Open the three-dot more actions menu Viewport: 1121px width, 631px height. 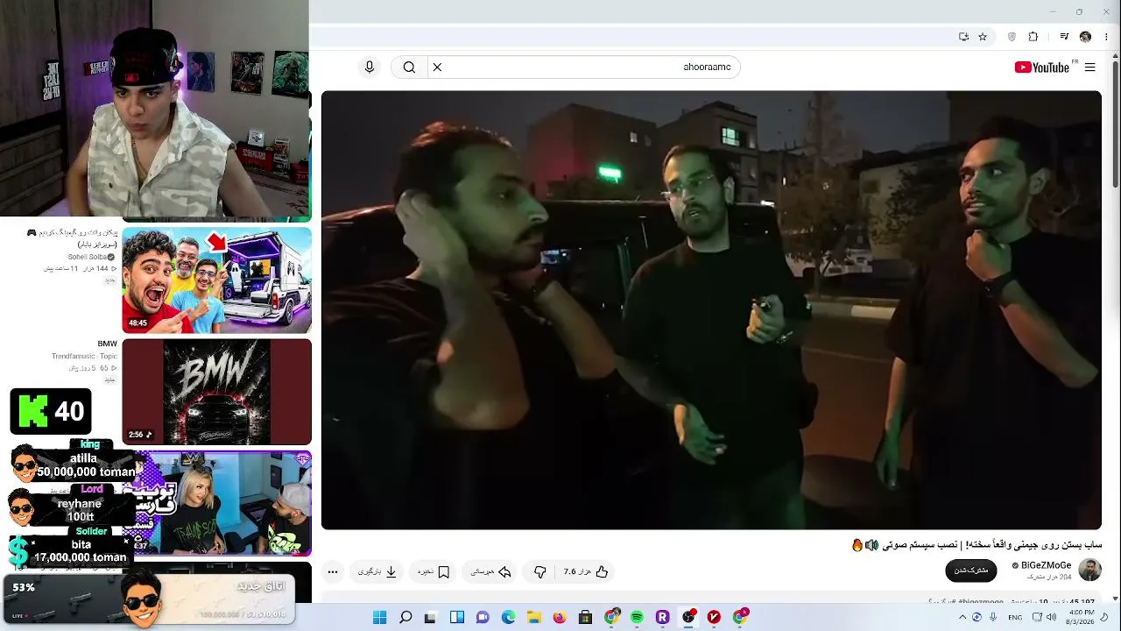point(333,571)
